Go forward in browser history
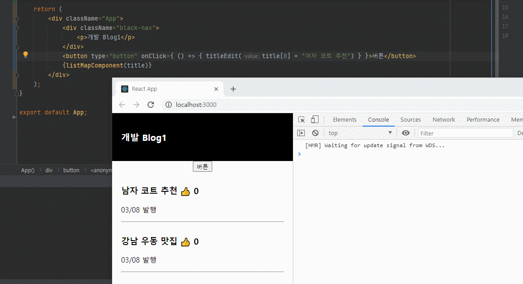Screen dimensions: 523x284 click(x=136, y=105)
